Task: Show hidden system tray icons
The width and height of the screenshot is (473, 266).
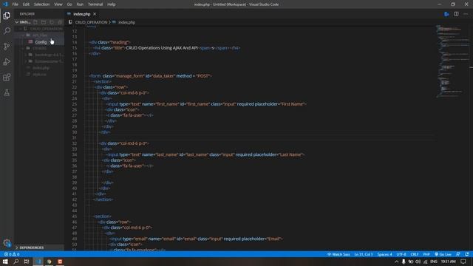Action: click(x=396, y=262)
